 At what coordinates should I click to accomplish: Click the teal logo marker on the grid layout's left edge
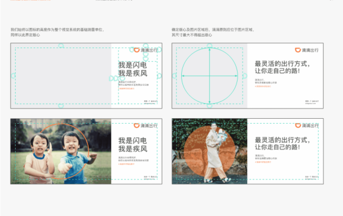pos(13,76)
